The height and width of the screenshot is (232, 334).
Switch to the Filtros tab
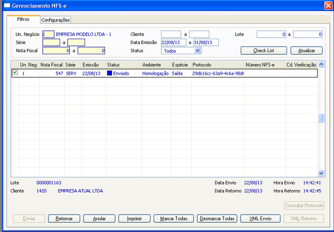[x=23, y=20]
